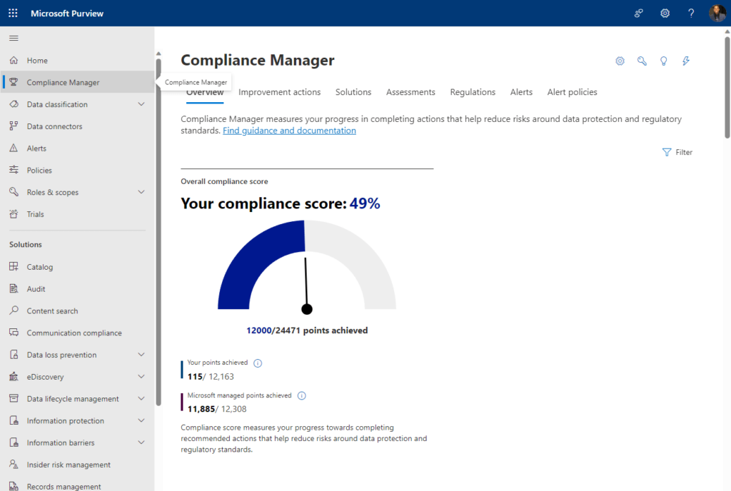Click the Data classification icon in sidebar
The height and width of the screenshot is (491, 731).
coord(14,104)
